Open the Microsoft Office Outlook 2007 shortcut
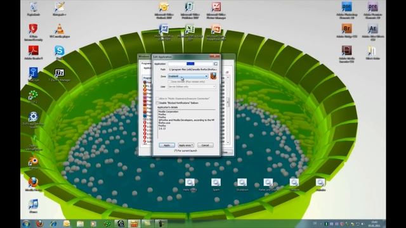This screenshot has height=228, width=406. click(x=164, y=10)
